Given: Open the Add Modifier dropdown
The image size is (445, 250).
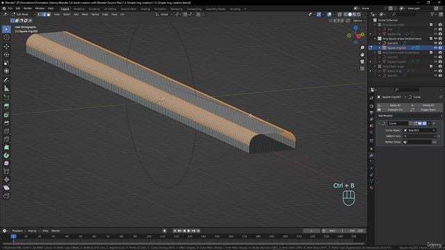Looking at the screenshot, I should pyautogui.click(x=410, y=116).
